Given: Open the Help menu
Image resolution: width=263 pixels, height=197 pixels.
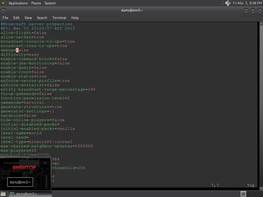Looking at the screenshot, I should pos(75,18).
